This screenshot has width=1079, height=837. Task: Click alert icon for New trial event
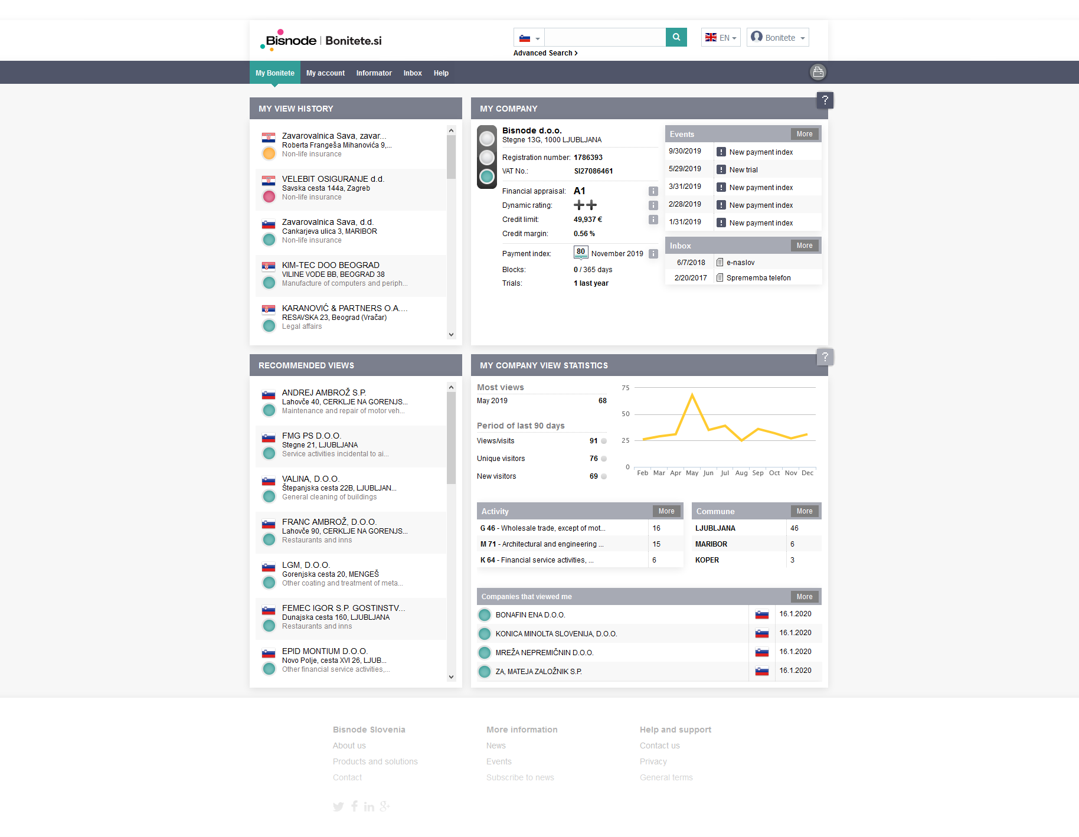(721, 169)
